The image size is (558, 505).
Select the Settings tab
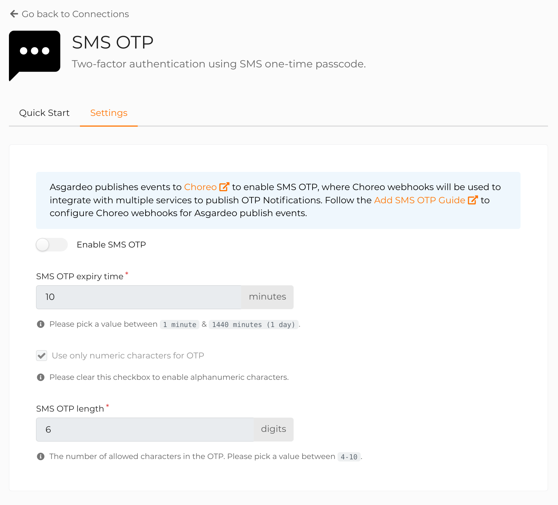109,113
